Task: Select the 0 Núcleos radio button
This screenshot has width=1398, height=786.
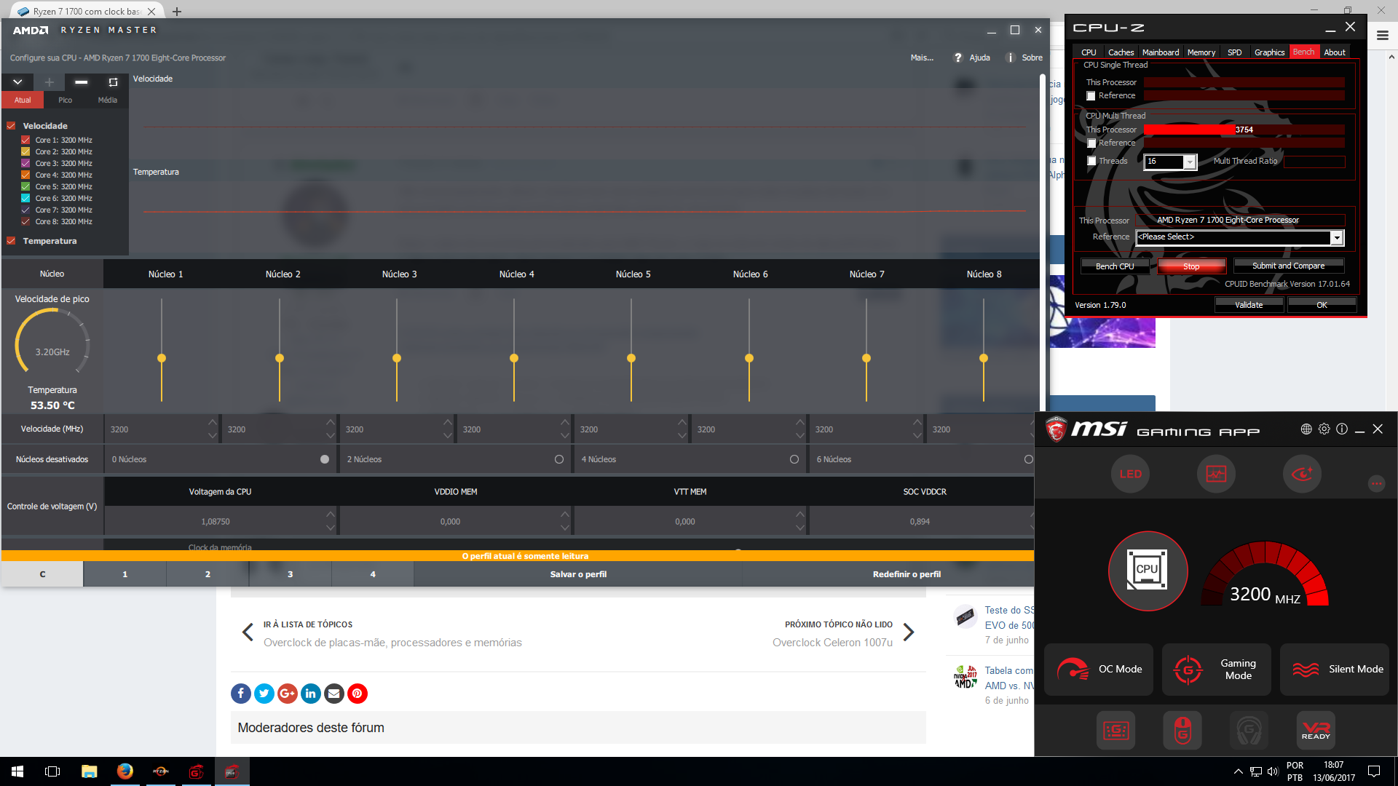Action: [x=325, y=459]
